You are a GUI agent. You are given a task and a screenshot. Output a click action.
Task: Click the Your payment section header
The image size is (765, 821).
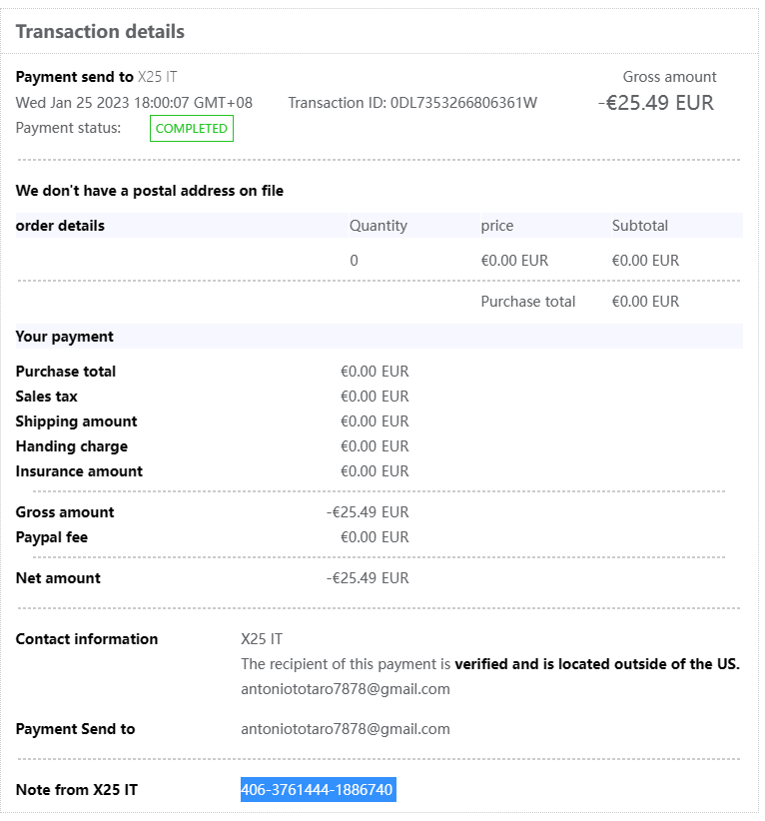click(65, 337)
